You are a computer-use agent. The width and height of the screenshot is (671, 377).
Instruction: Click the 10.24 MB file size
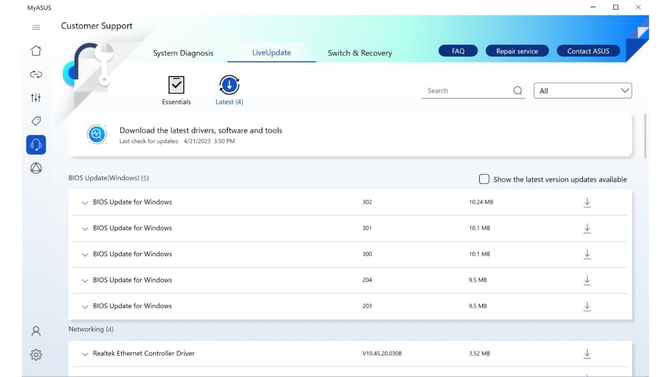(481, 202)
